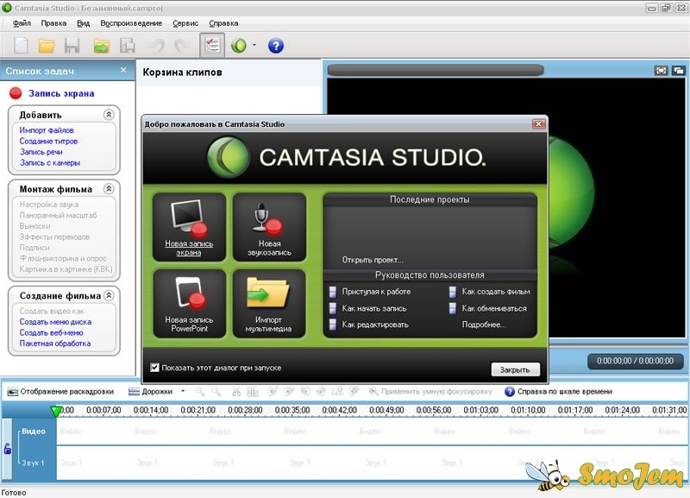Collapse the "Добавить" task section

[109, 115]
